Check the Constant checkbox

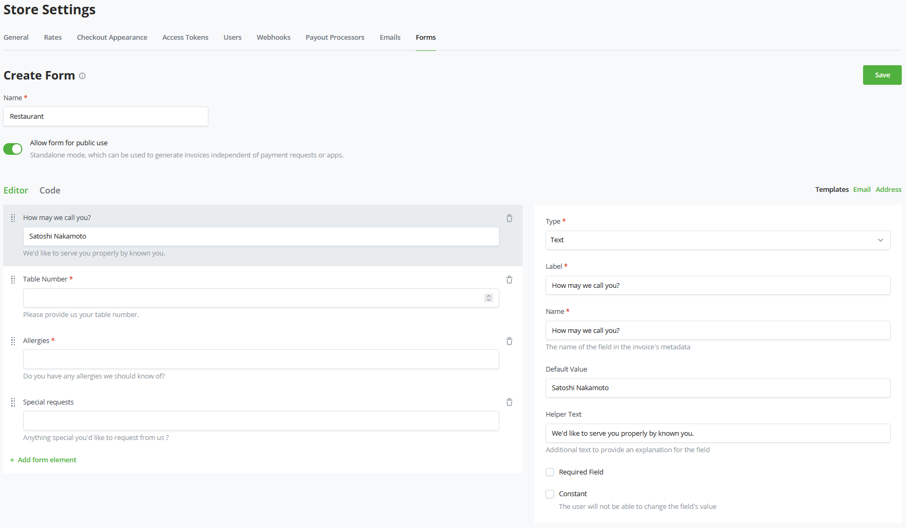click(550, 494)
